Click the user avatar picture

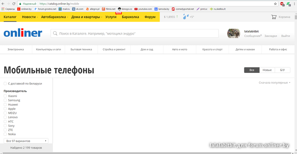pos(234,33)
